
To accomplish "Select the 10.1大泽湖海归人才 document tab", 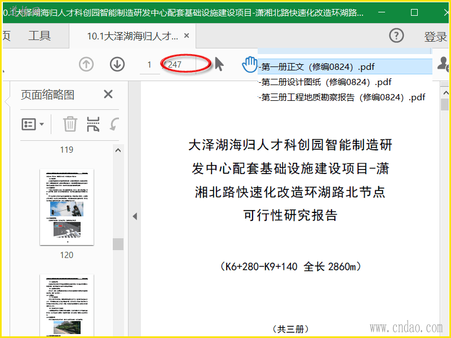I will tap(132, 36).
